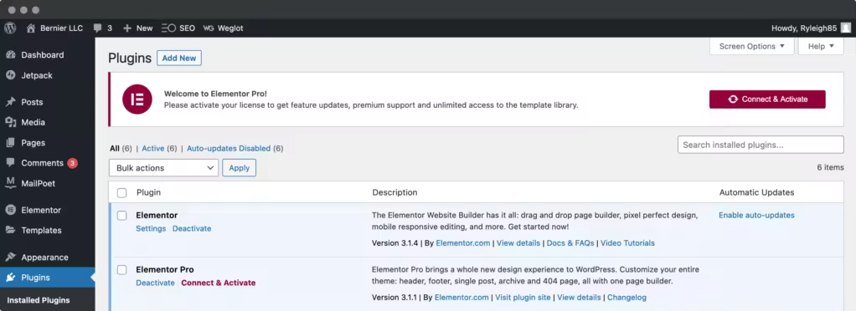Viewport: 856px width, 311px height.
Task: Open Elementor.com author link in Elementor row
Action: pyautogui.click(x=462, y=243)
